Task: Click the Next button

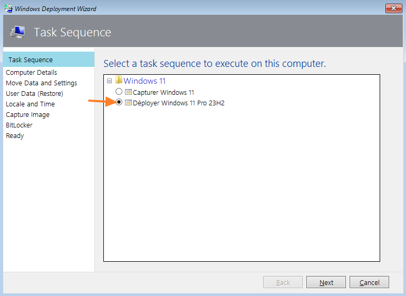Action: pyautogui.click(x=326, y=282)
